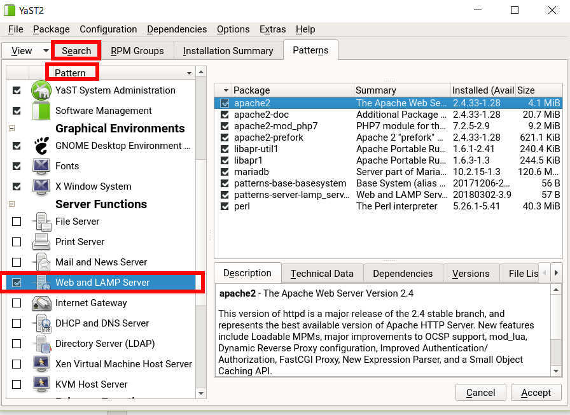570x415 pixels.
Task: Select the patterns-base-basesystem package row
Action: point(388,183)
